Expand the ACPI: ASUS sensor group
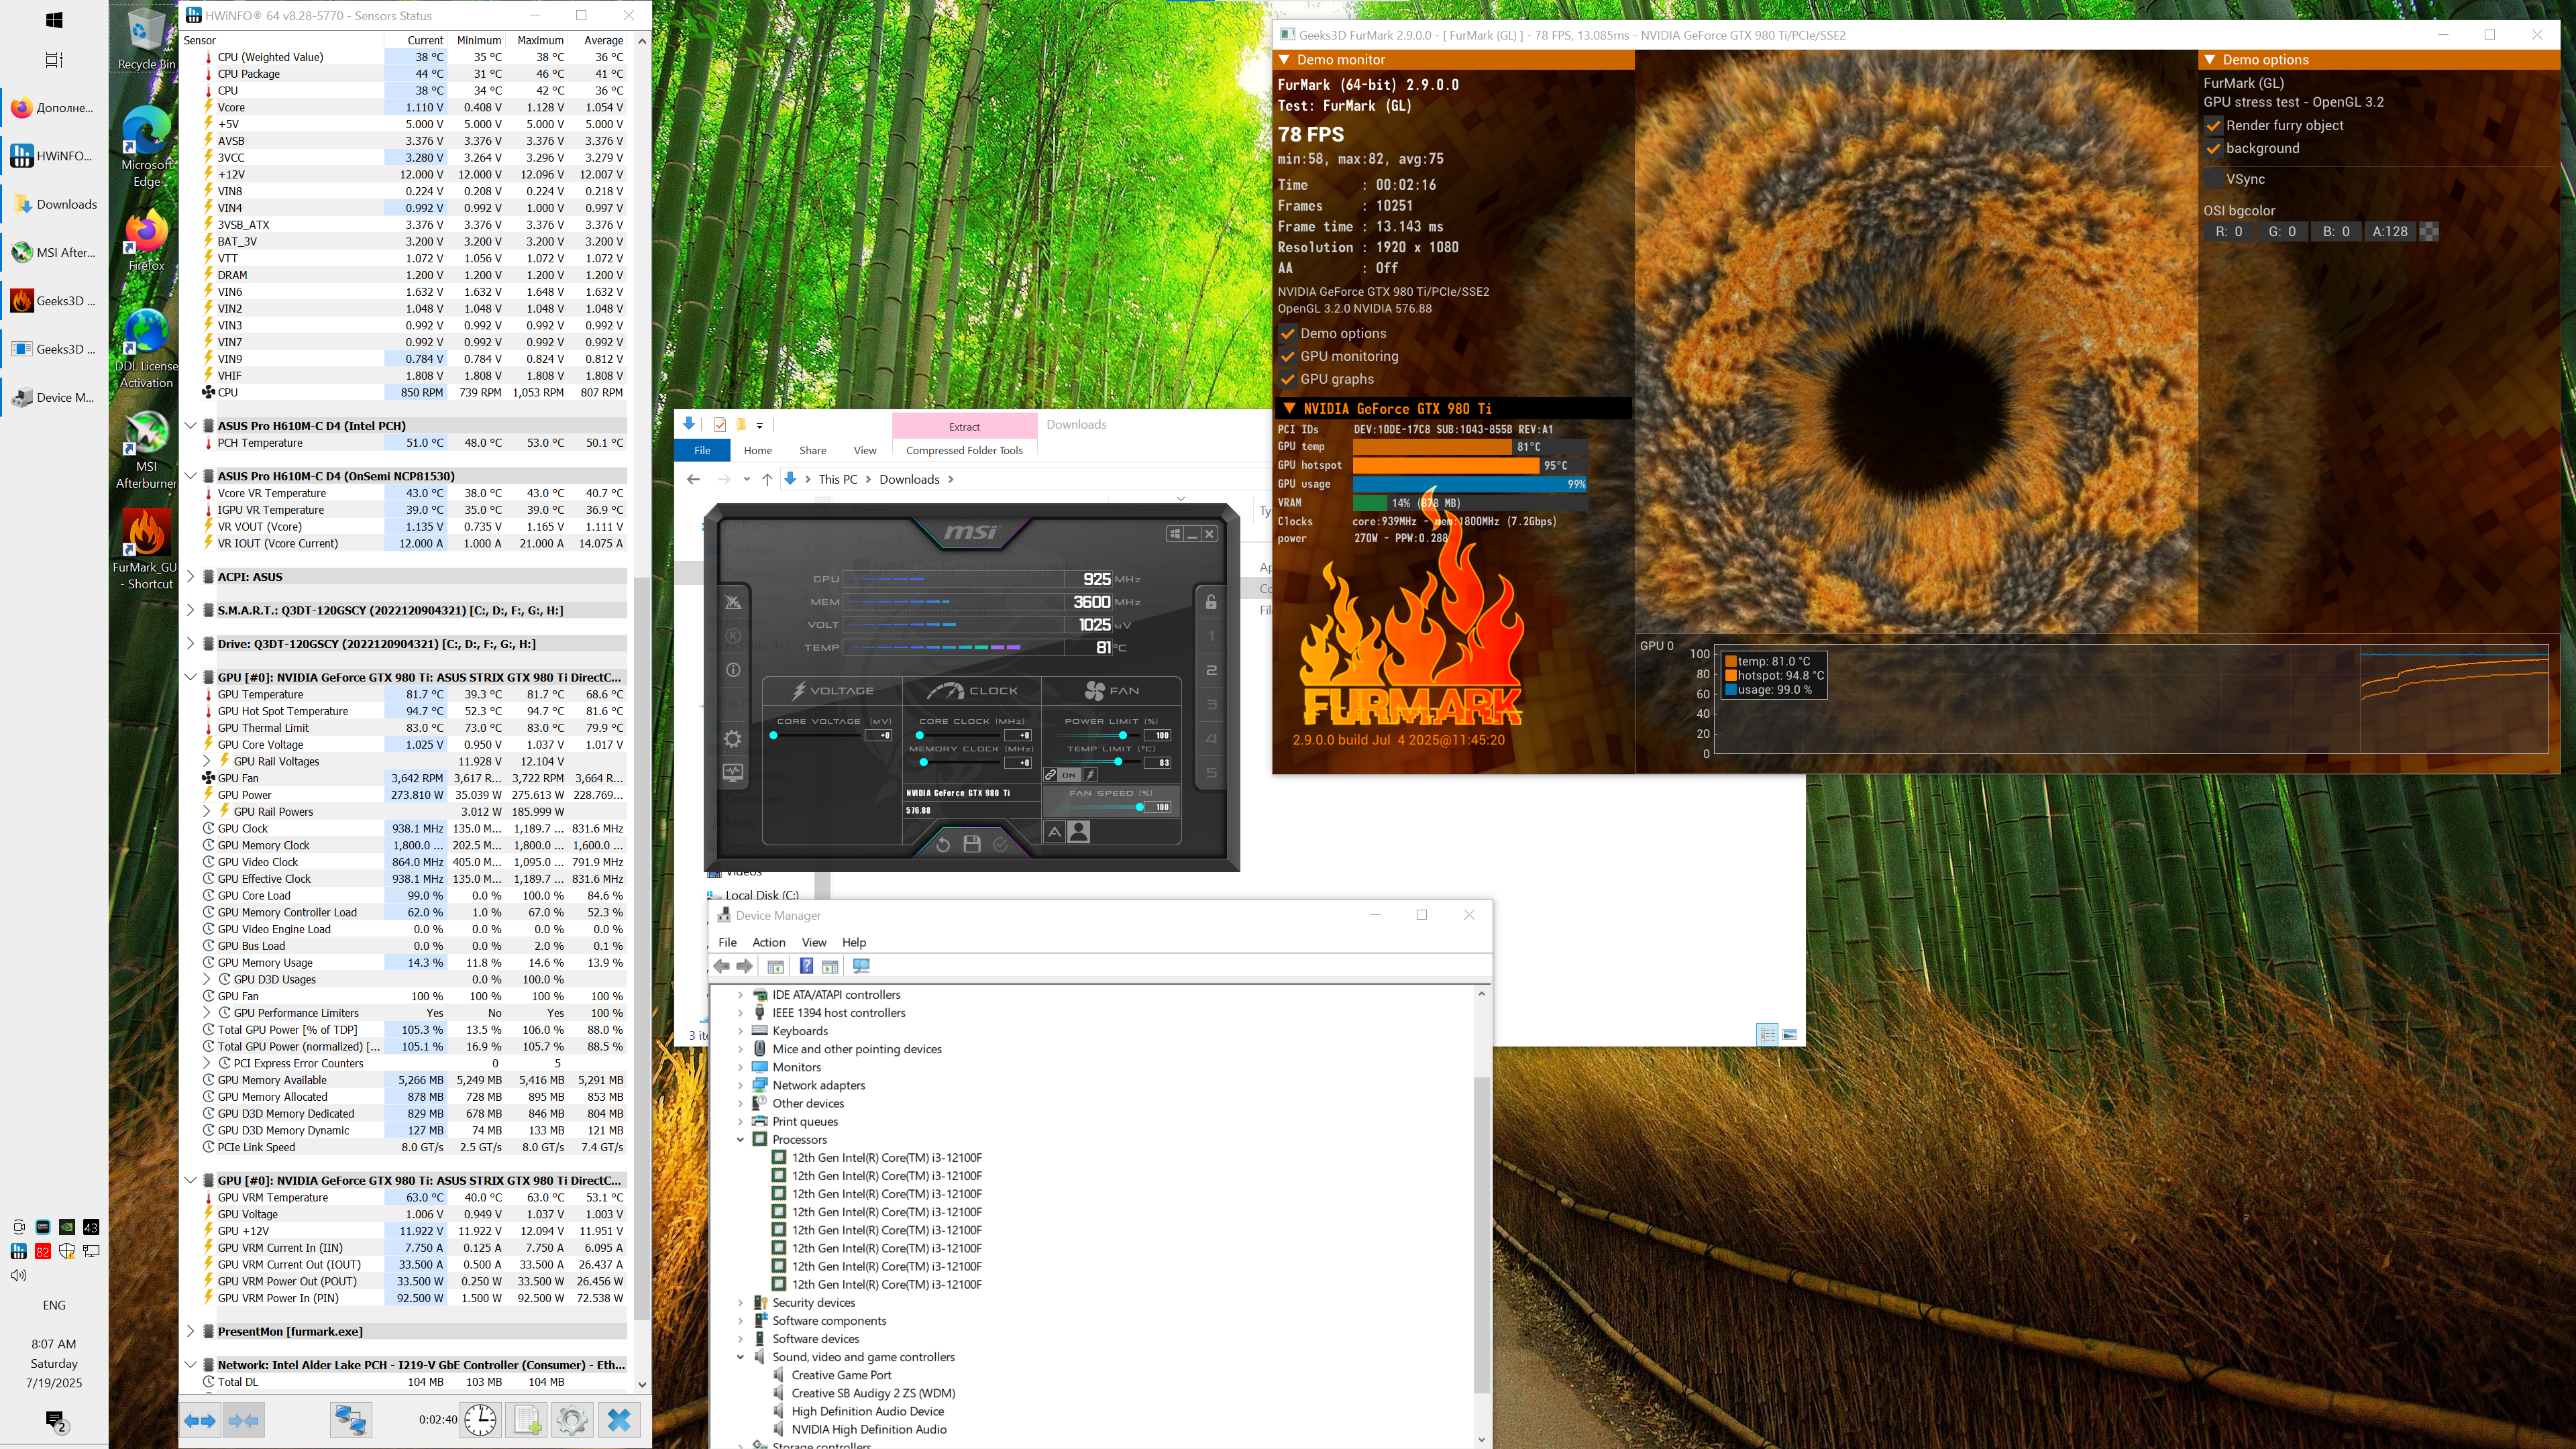 click(x=191, y=577)
